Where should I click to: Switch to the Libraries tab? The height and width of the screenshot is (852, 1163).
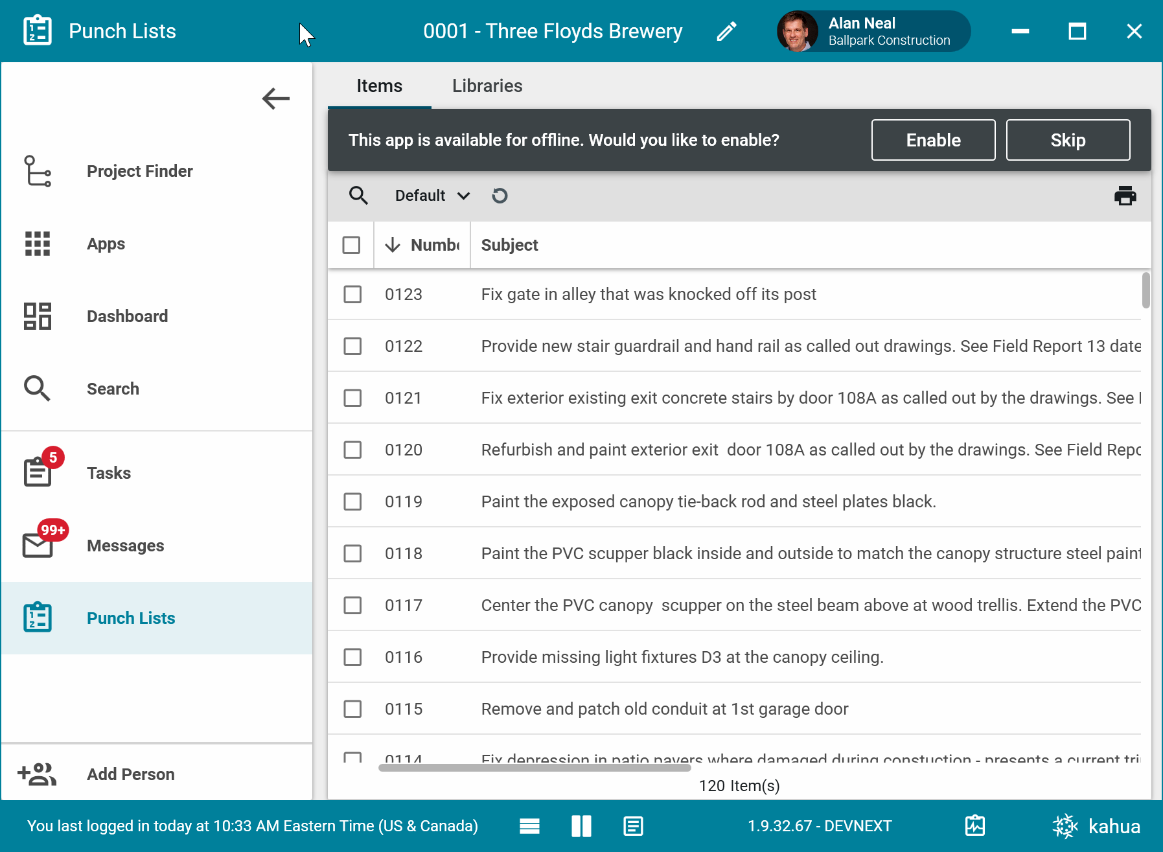tap(487, 86)
